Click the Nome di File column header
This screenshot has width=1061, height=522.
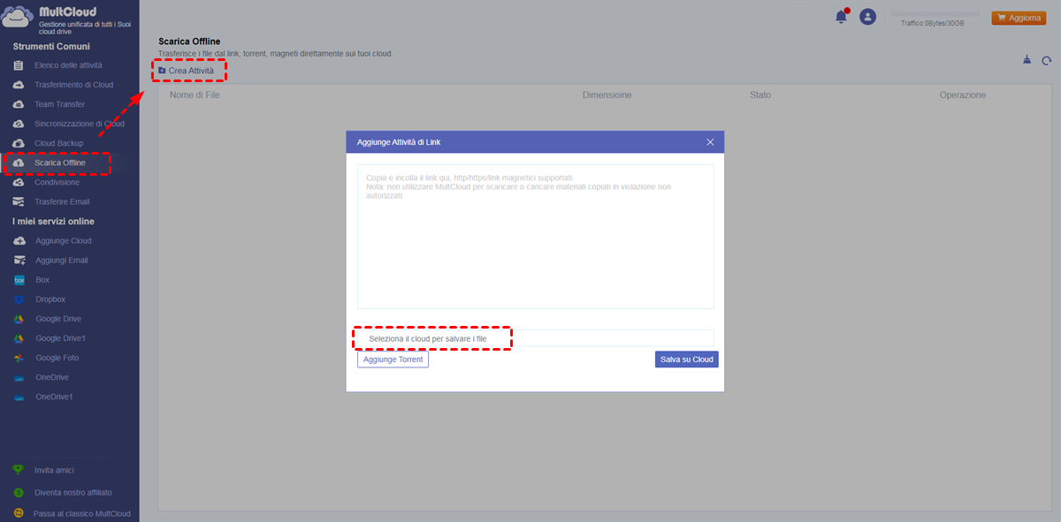point(195,95)
